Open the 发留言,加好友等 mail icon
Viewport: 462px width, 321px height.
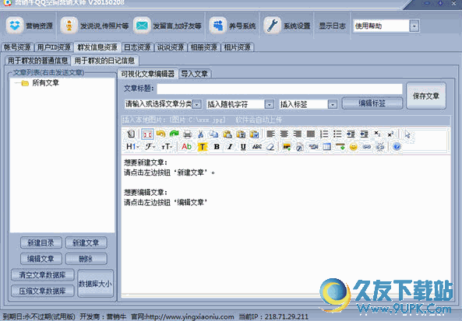(x=142, y=26)
